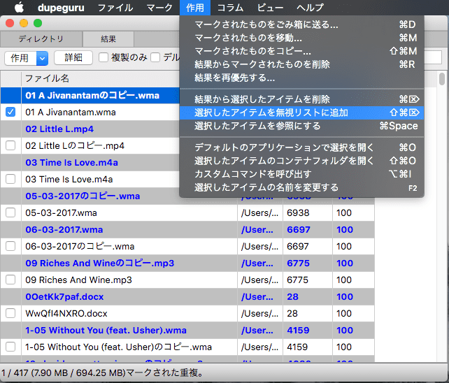Uncheck the 01 A Jivanantam.wma checkbox
Image resolution: width=449 pixels, height=383 pixels.
pos(10,112)
